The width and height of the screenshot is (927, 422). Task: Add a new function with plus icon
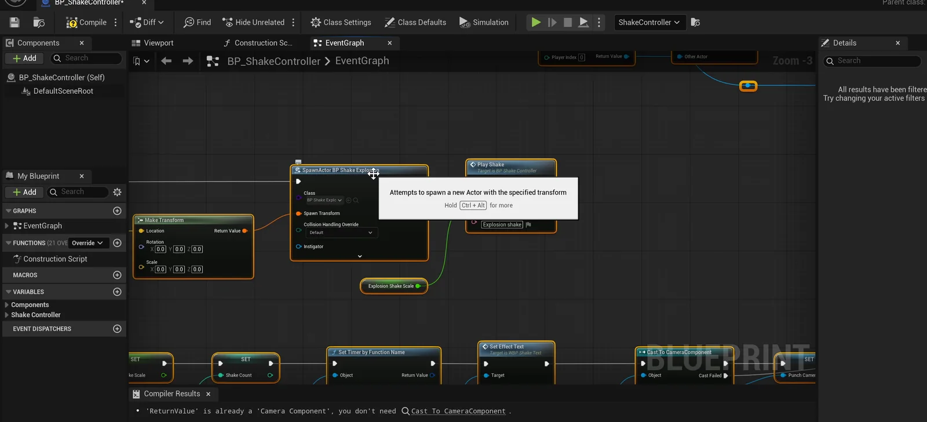point(117,243)
